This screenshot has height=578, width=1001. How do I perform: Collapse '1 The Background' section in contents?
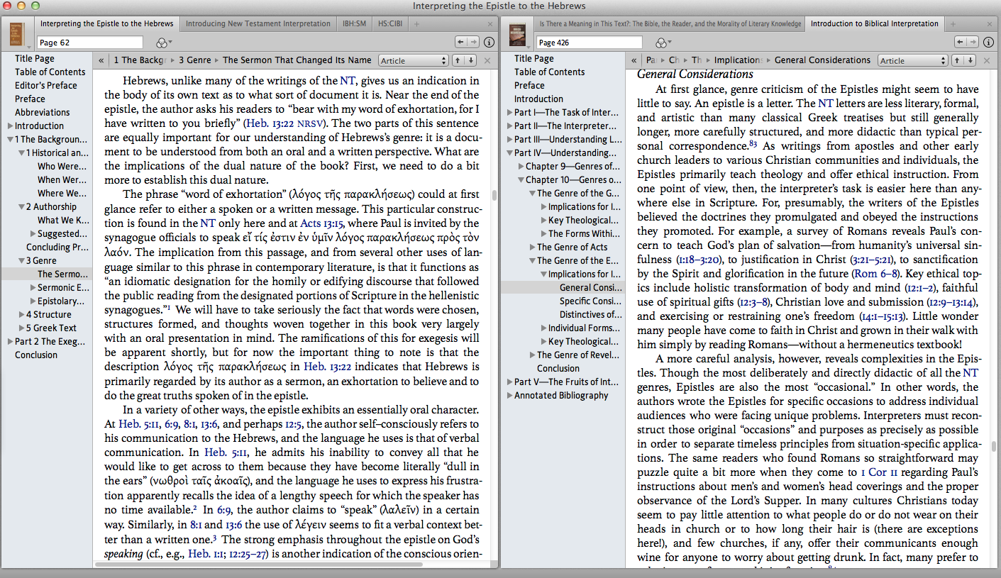[x=10, y=140]
